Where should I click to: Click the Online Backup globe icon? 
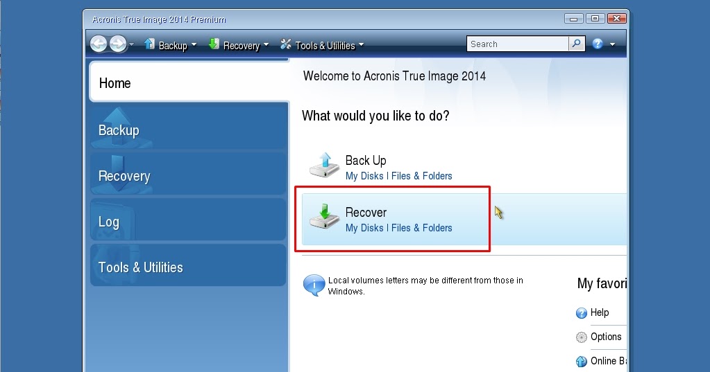pos(582,361)
